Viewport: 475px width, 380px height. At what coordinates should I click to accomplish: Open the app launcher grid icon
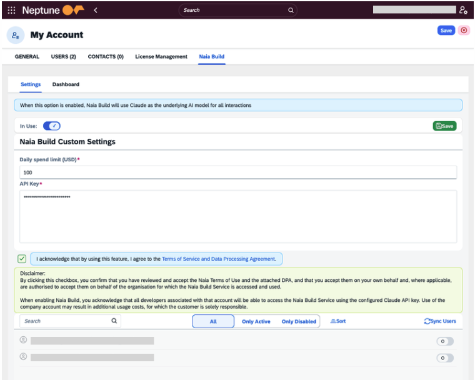[x=11, y=10]
